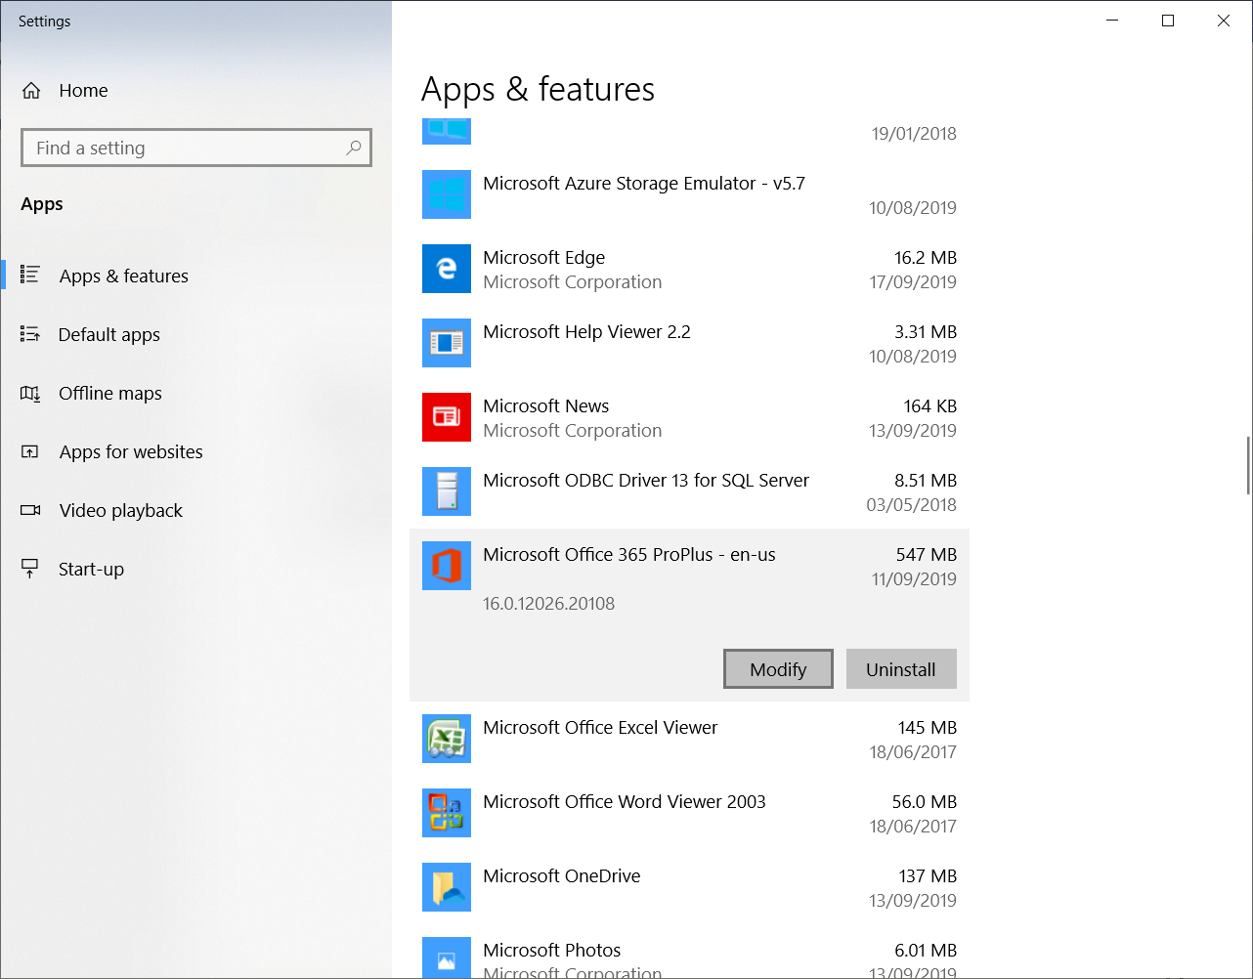Select the Start-up sidebar icon
This screenshot has height=979, width=1253.
point(30,569)
